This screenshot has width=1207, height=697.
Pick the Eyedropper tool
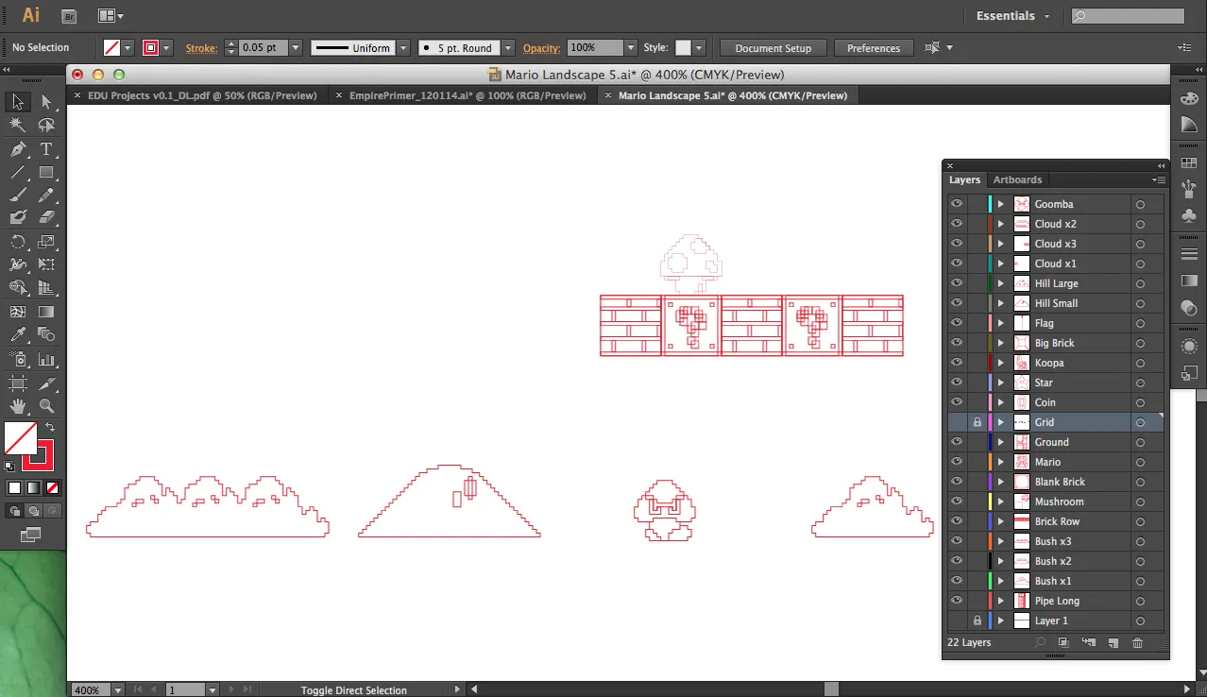pos(18,335)
